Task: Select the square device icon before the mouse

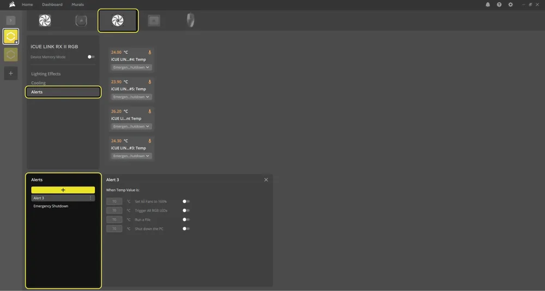Action: pyautogui.click(x=154, y=21)
